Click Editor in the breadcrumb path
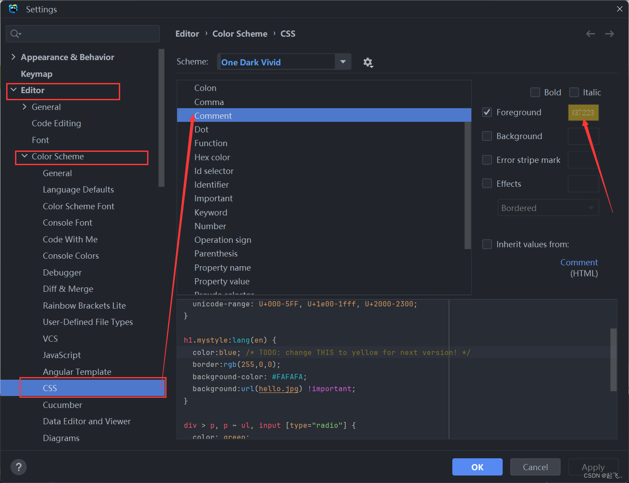The image size is (629, 483). coord(187,34)
